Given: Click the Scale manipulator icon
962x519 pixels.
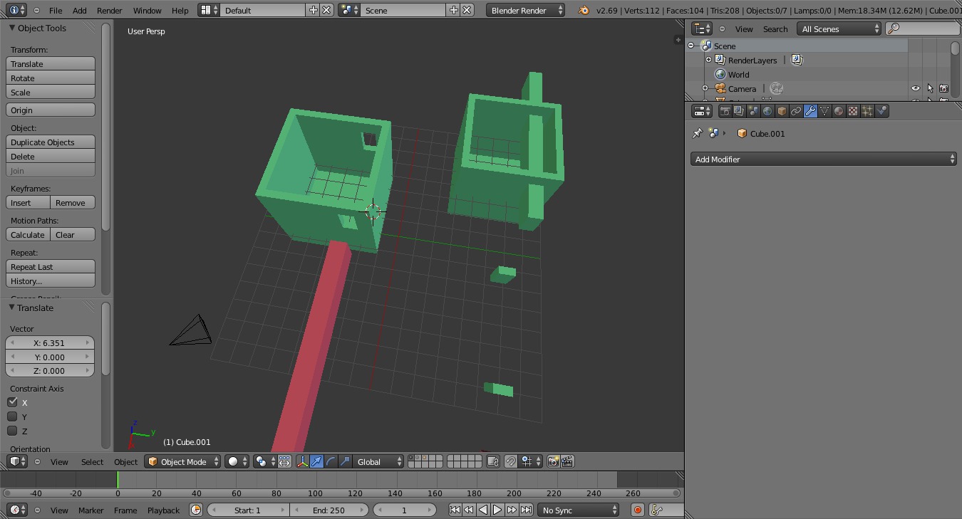Looking at the screenshot, I should [345, 461].
